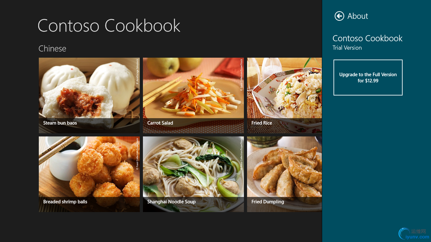
Task: Click the iyunv.com watermark logo
Action: 414,233
